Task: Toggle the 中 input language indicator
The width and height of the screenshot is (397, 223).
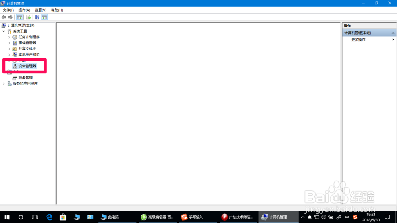Action: tap(347, 217)
